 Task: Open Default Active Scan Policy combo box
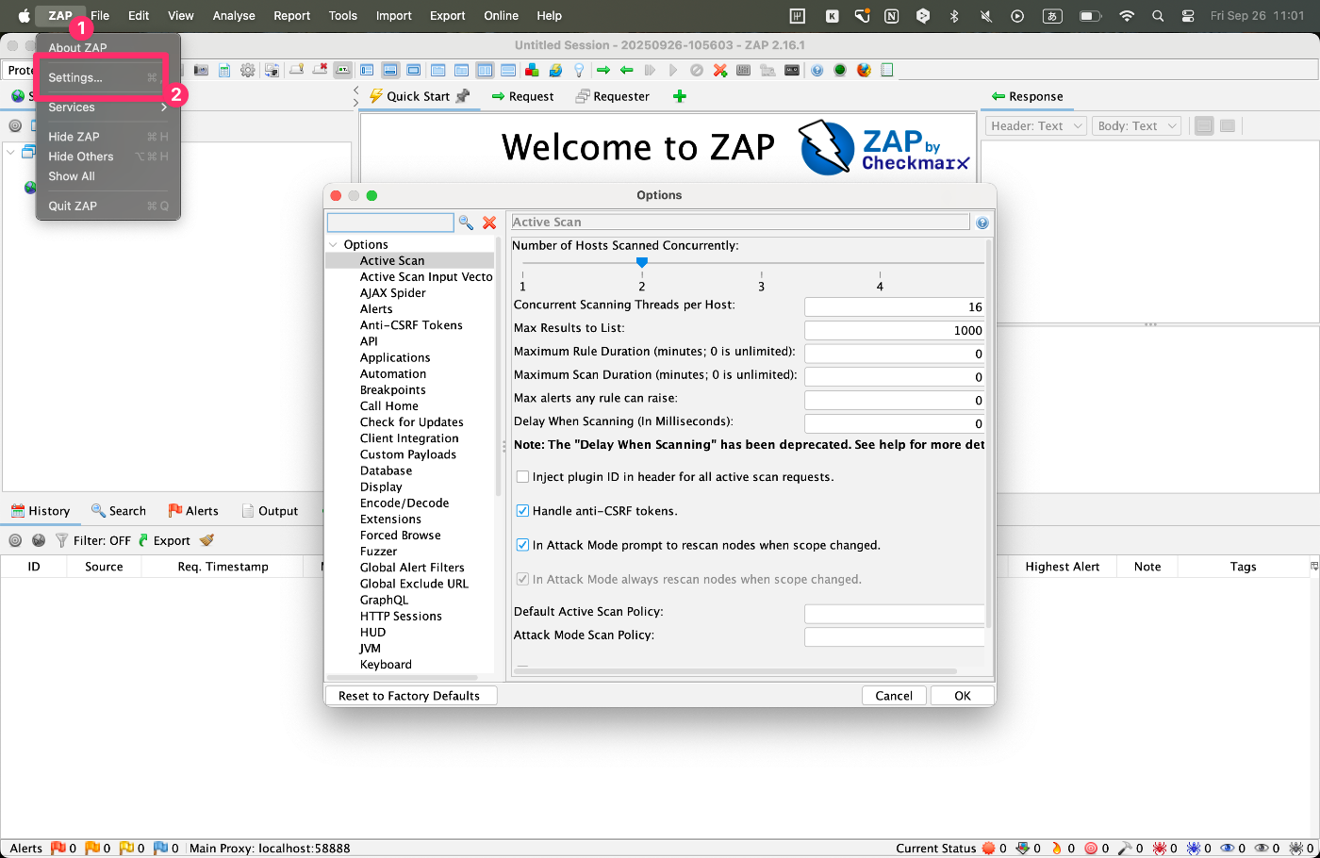894,613
